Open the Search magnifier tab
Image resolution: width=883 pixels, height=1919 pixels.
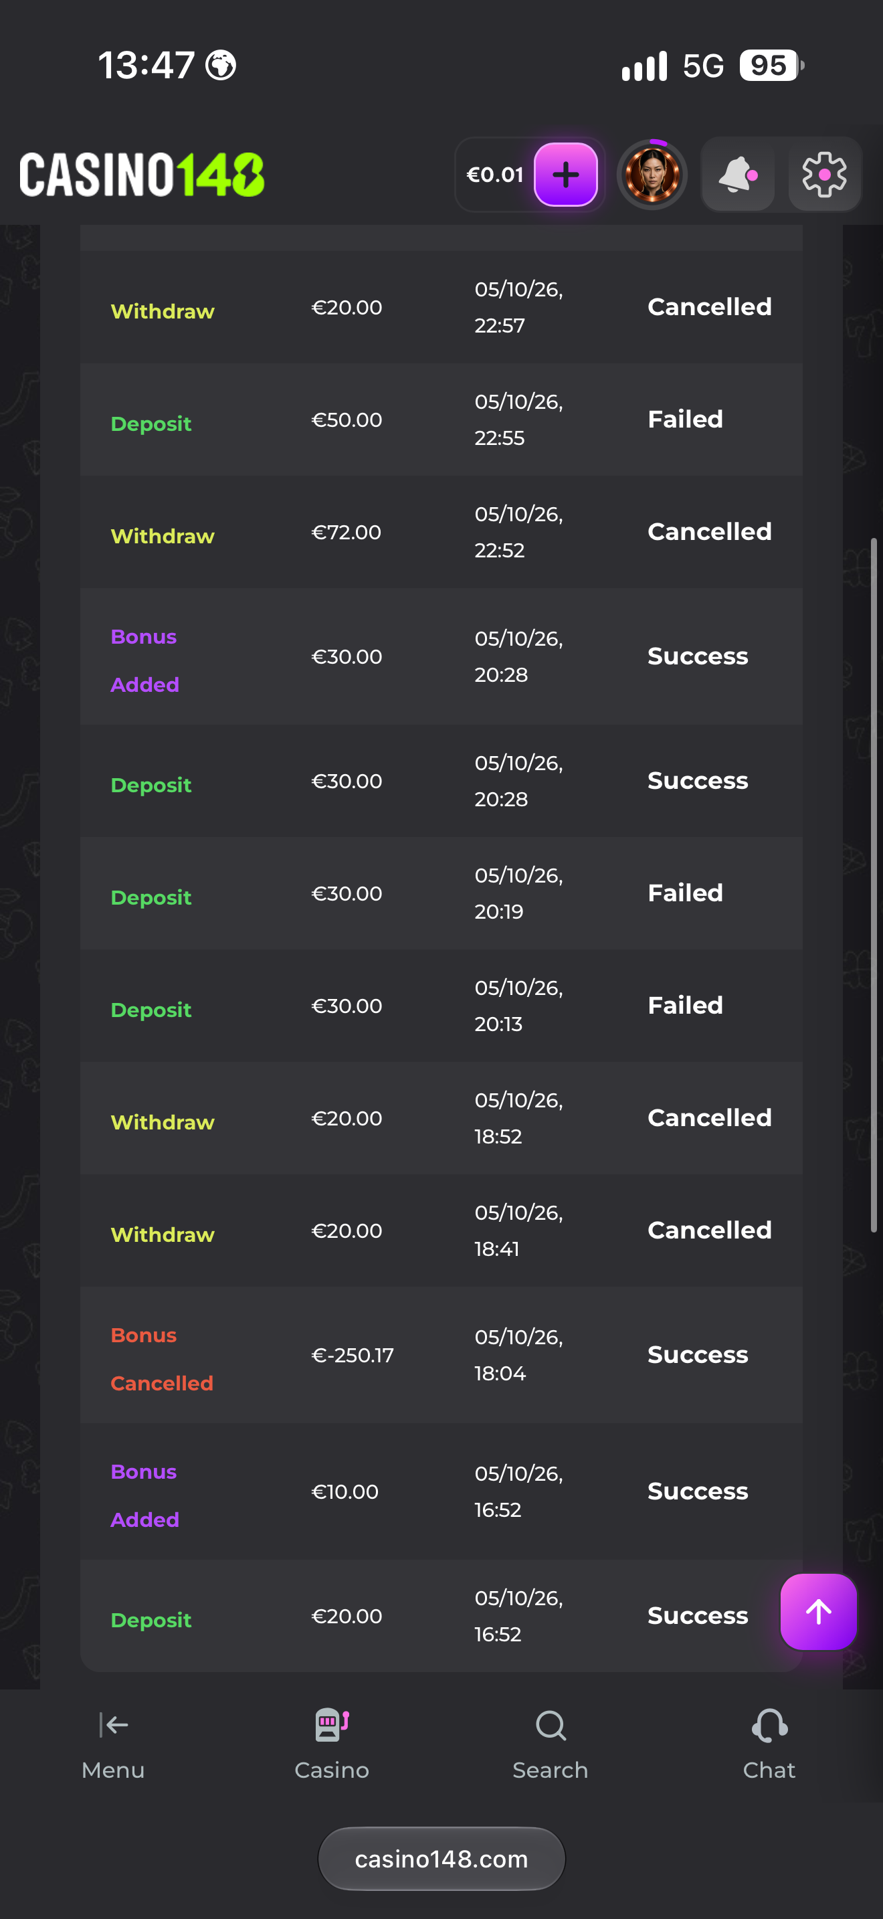550,1744
